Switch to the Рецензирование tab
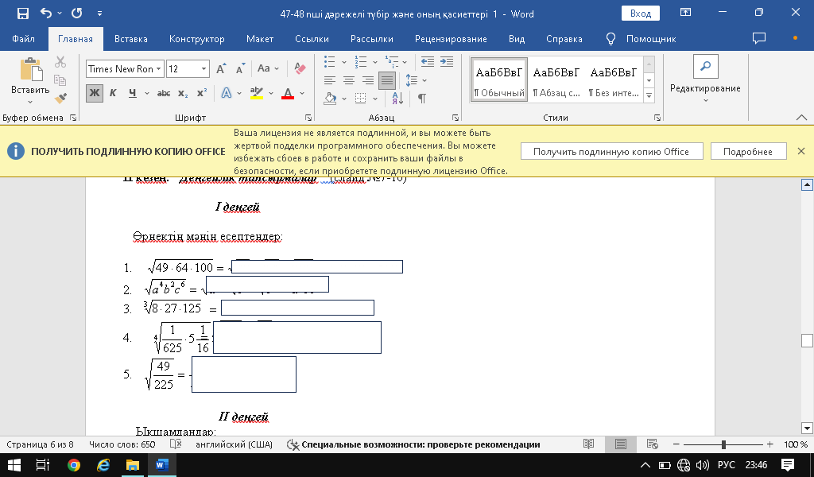Image resolution: width=814 pixels, height=477 pixels. [451, 39]
